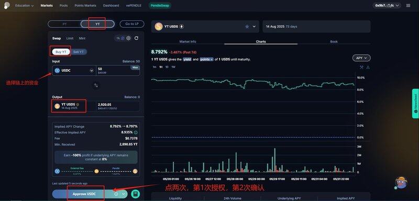This screenshot has height=201, width=419.
Task: Click the PendleSwap button
Action: click(160, 5)
